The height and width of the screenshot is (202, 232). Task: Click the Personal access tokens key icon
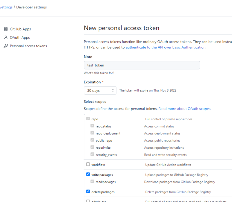click(6, 46)
